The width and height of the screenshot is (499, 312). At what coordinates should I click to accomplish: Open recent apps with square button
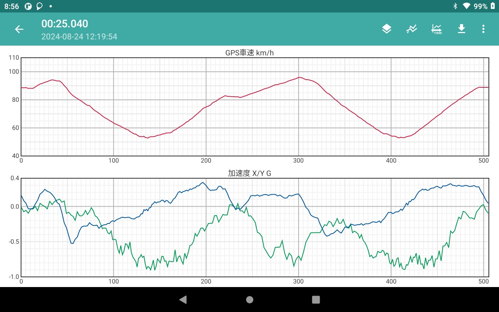(x=316, y=300)
